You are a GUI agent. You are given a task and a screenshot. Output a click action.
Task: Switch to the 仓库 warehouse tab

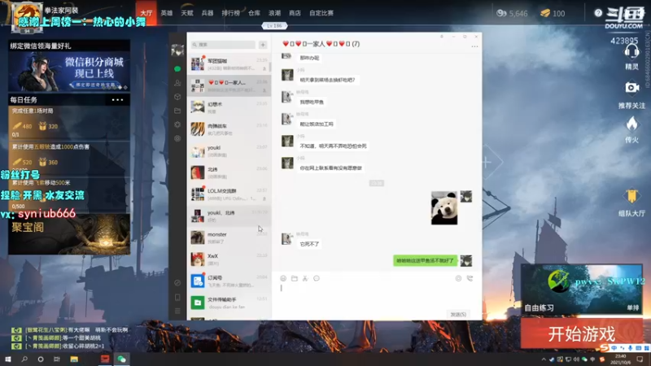[x=254, y=13]
